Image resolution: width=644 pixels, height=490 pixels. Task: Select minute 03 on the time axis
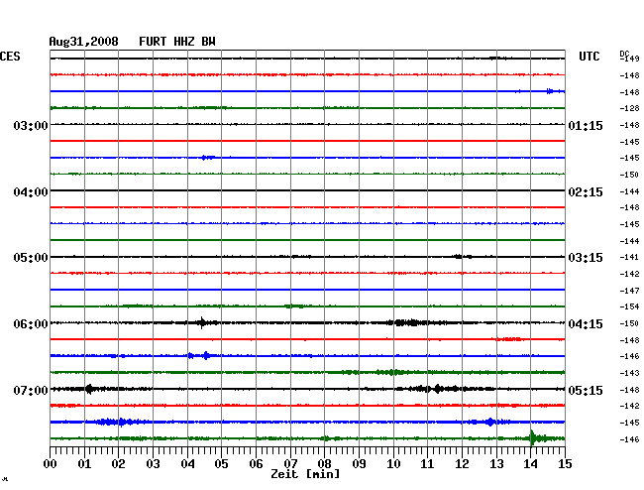tap(153, 463)
